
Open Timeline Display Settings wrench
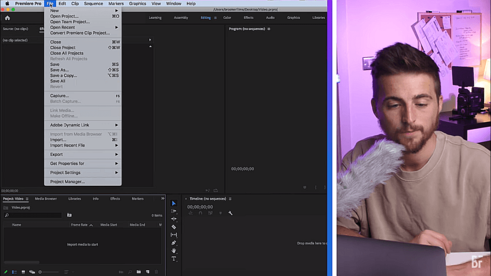[231, 213]
